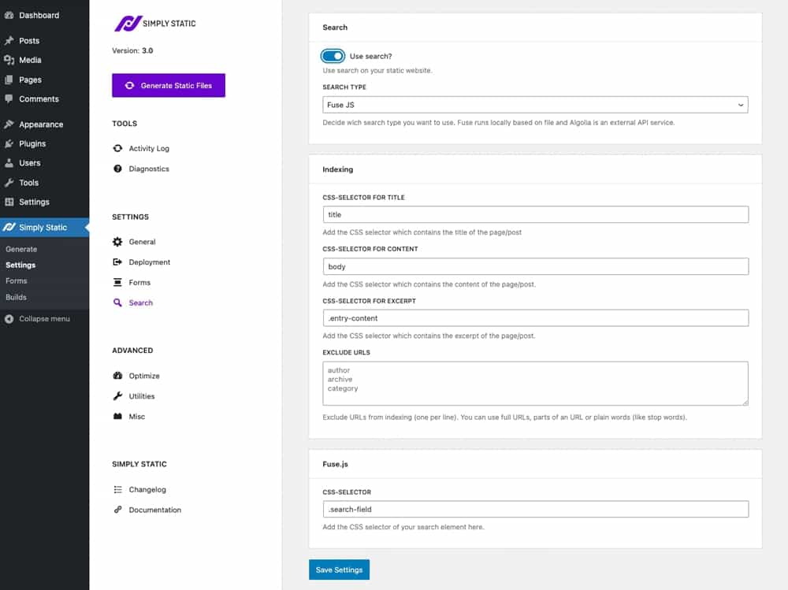Click Generate Static Files button
Screen dimensions: 788x590
(x=169, y=85)
